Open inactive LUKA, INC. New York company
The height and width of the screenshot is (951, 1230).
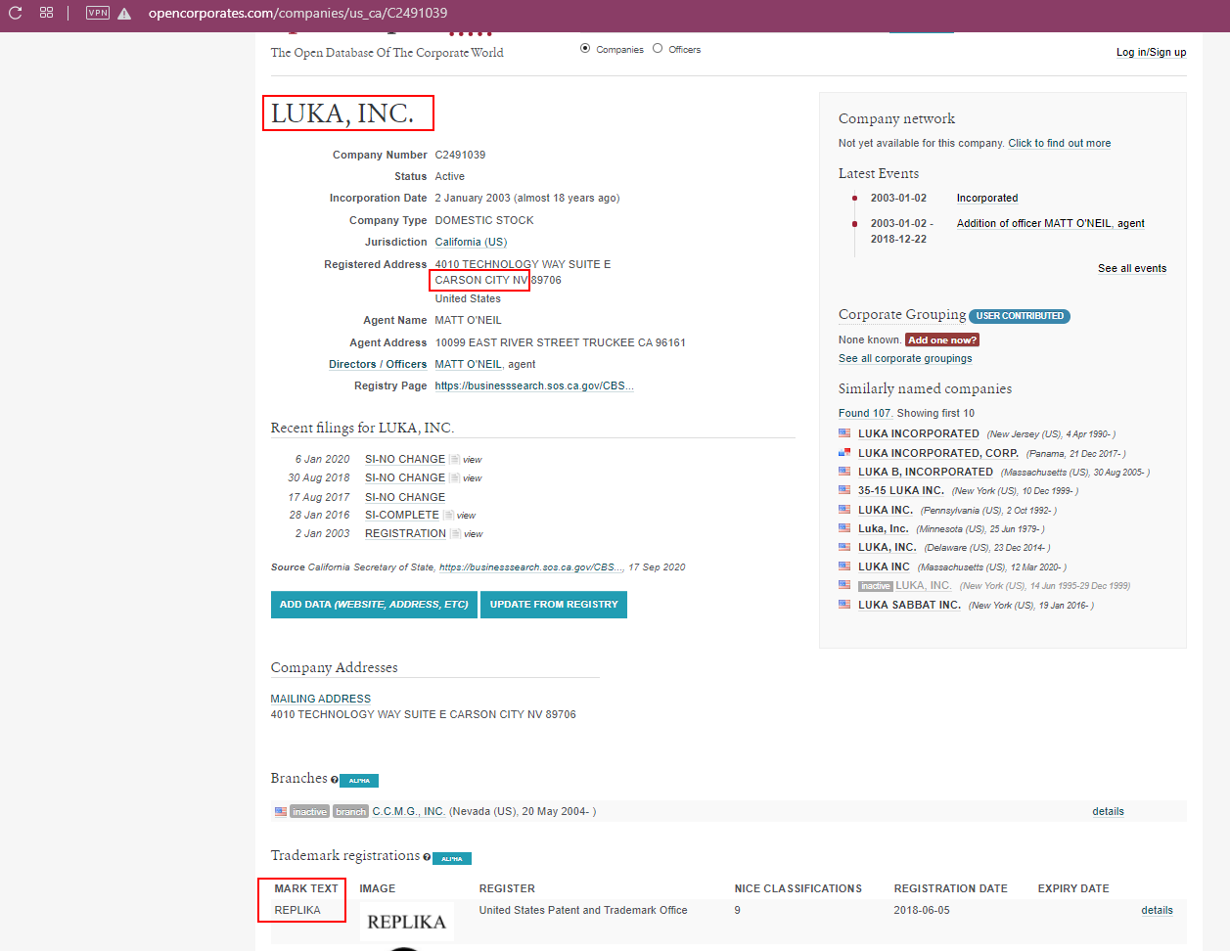click(924, 586)
